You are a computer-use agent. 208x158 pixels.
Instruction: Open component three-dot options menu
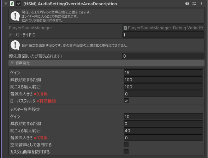(x=201, y=4)
